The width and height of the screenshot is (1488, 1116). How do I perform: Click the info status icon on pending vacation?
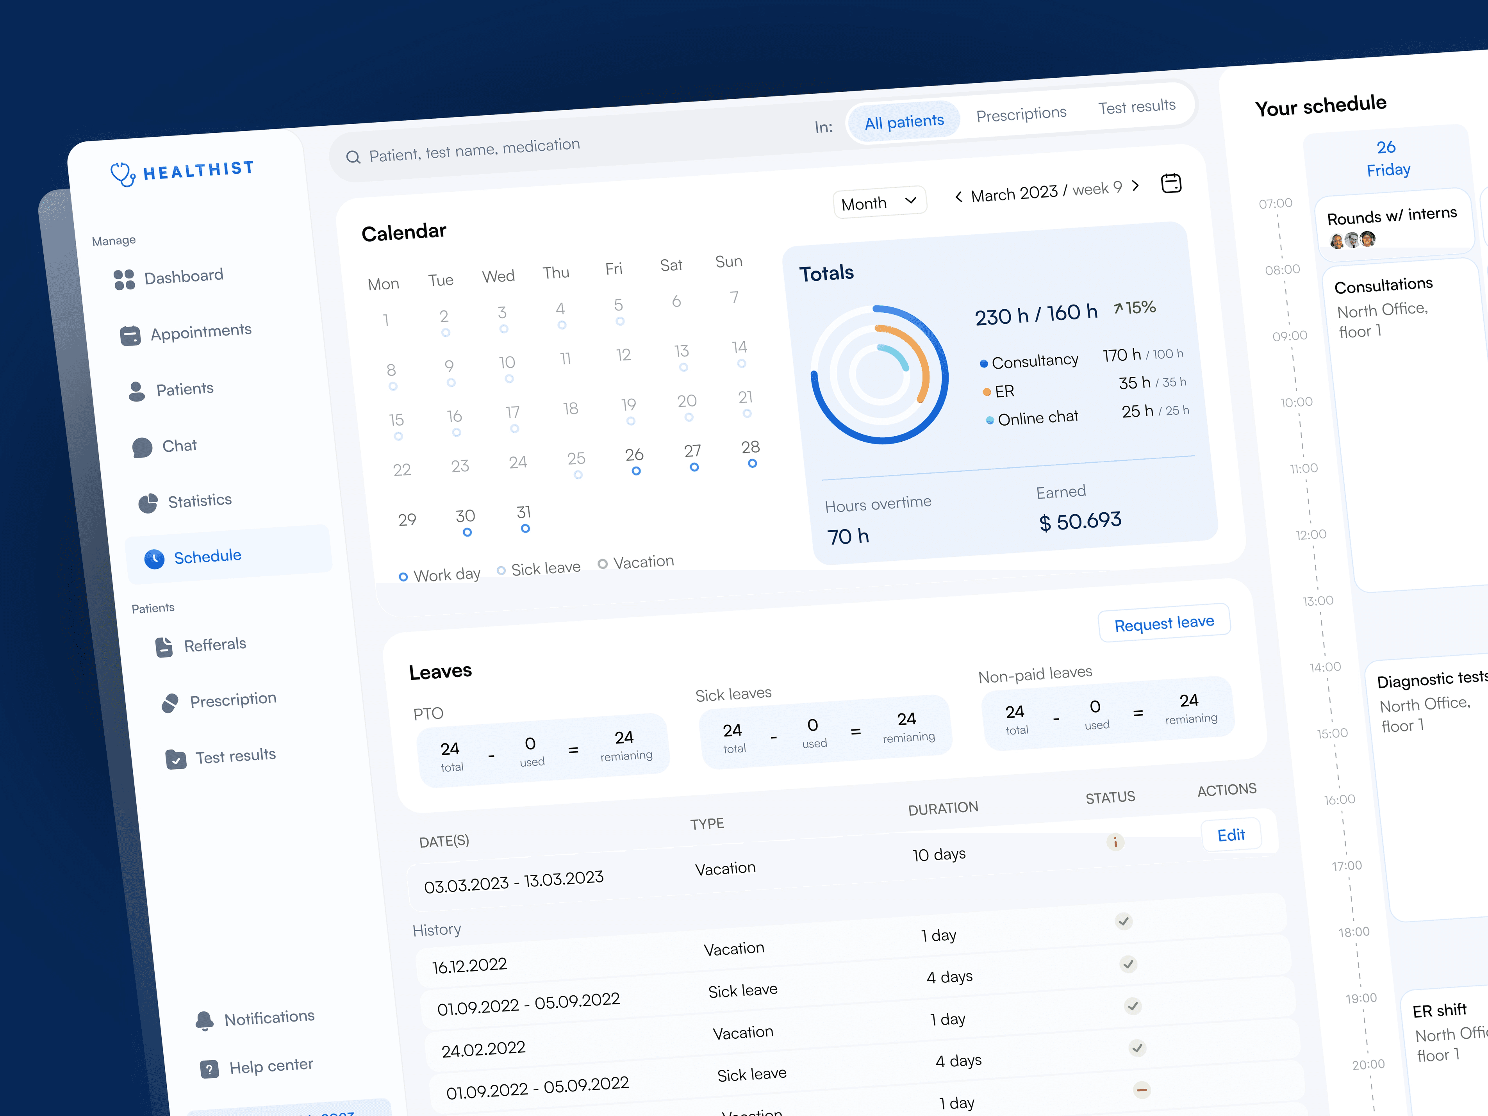point(1115,842)
